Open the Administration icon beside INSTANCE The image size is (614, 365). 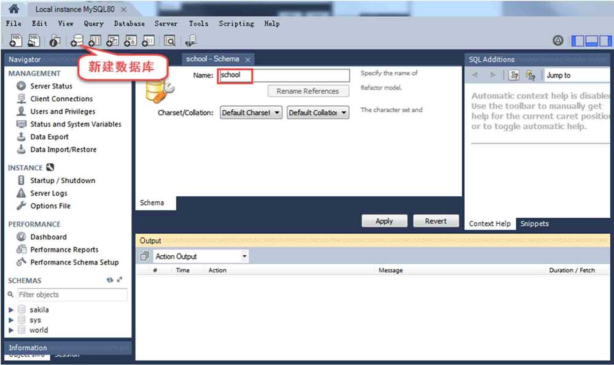[50, 167]
